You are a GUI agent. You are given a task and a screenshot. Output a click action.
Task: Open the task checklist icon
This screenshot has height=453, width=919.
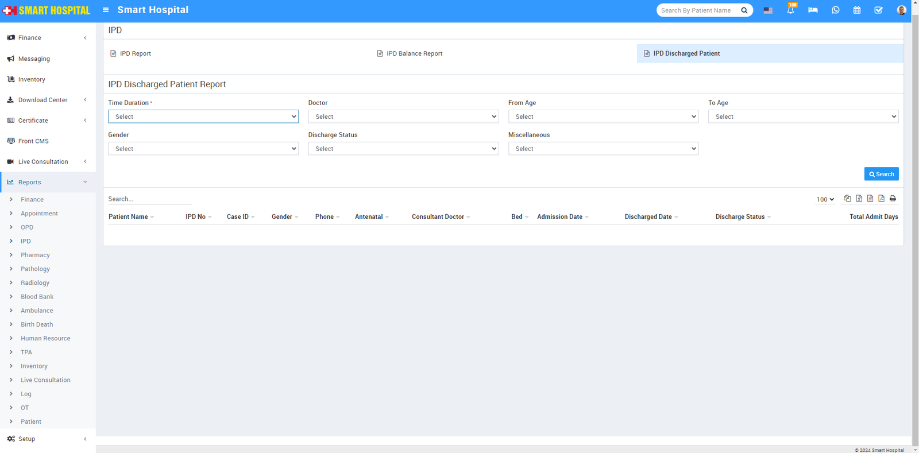click(x=878, y=10)
